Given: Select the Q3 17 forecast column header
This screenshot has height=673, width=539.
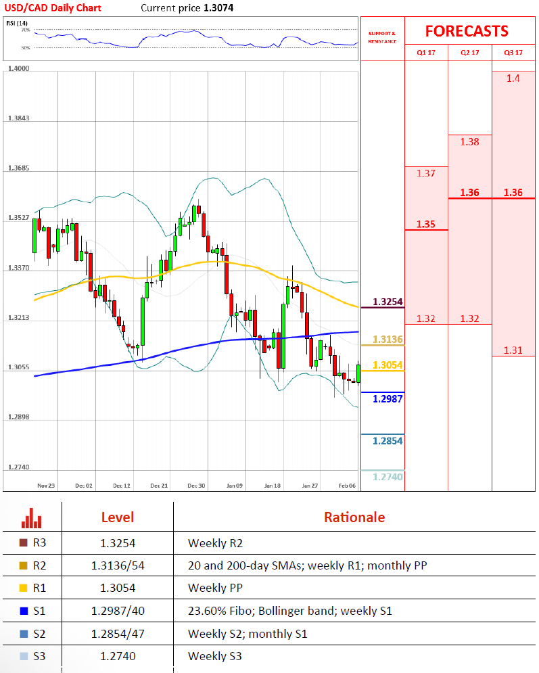Looking at the screenshot, I should [x=513, y=52].
